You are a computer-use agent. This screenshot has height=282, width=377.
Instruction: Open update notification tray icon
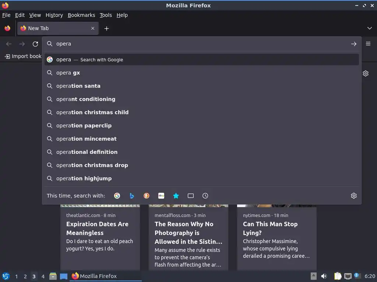pyautogui.click(x=357, y=276)
